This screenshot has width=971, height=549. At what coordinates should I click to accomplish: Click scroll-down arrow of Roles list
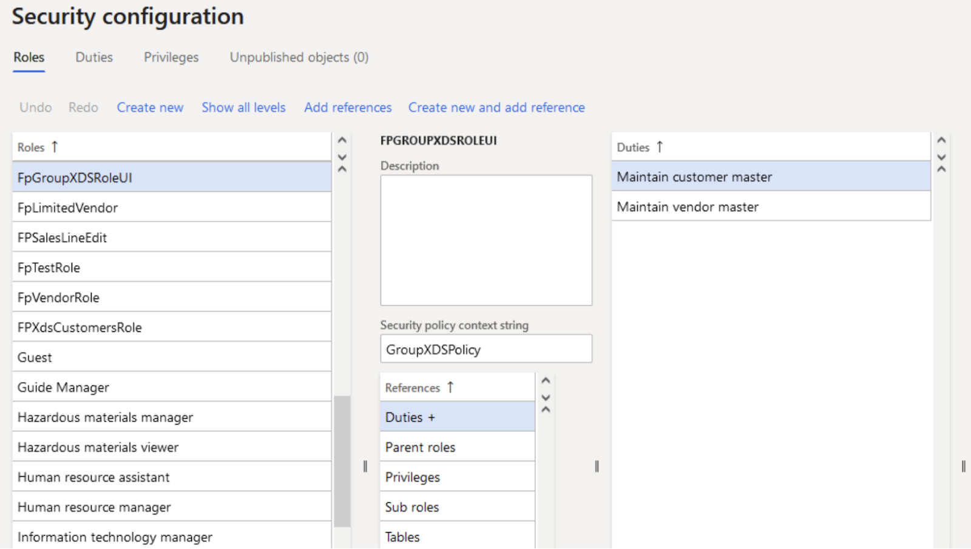(342, 157)
